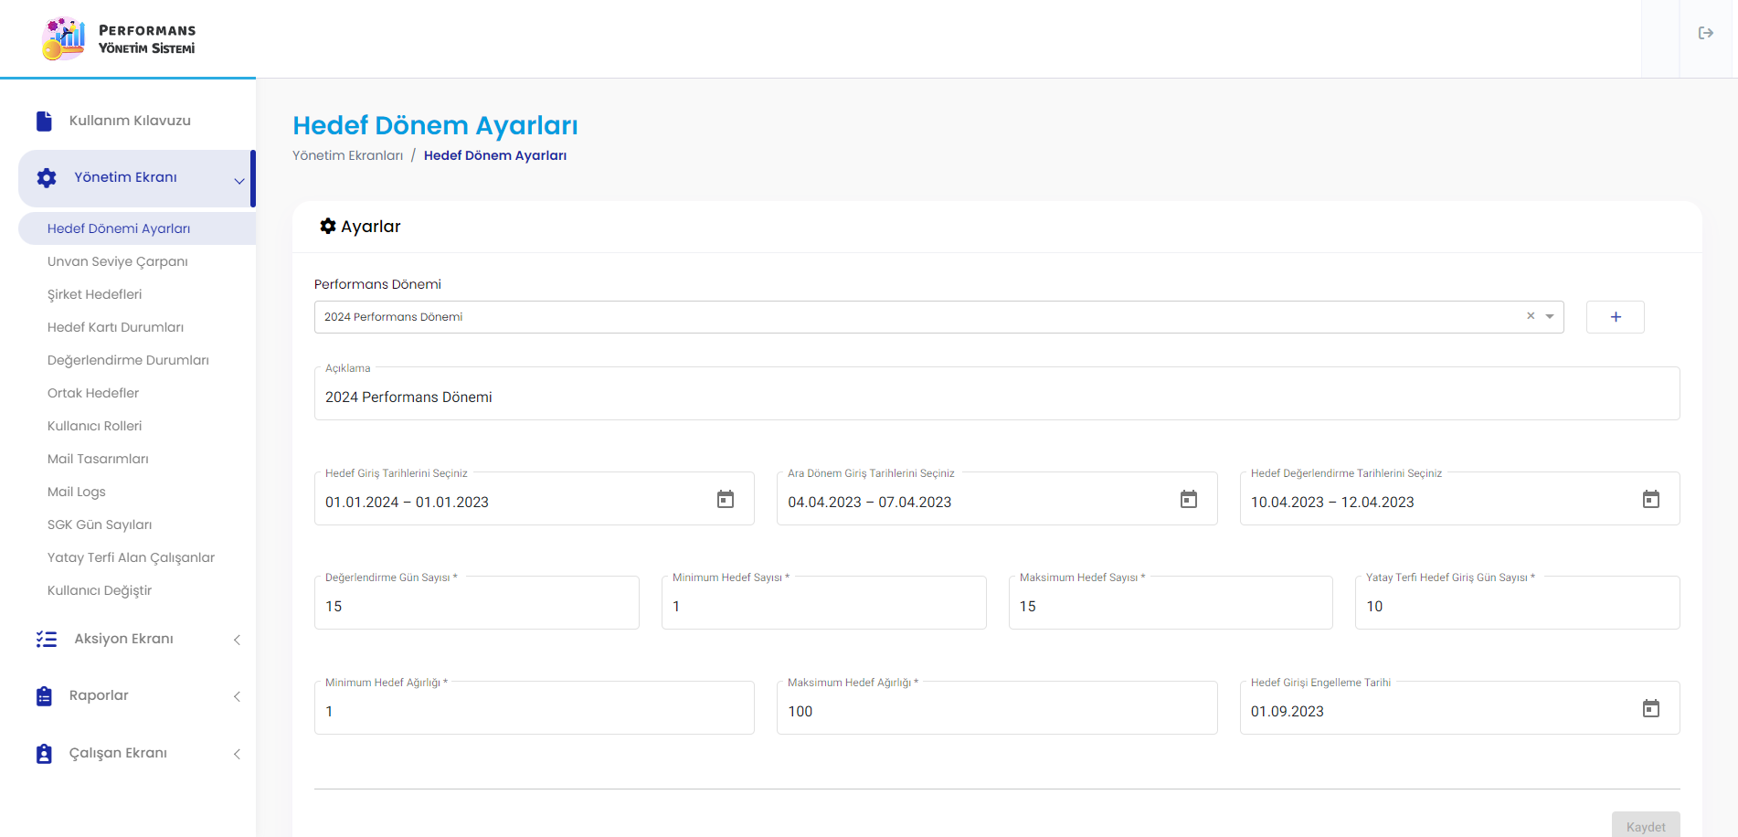
Task: Focus the Maksimum Hedef Ağırlığı field
Action: [x=996, y=711]
